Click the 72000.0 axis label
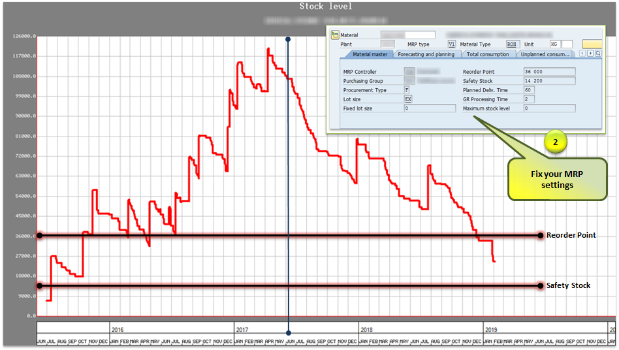 [25, 156]
